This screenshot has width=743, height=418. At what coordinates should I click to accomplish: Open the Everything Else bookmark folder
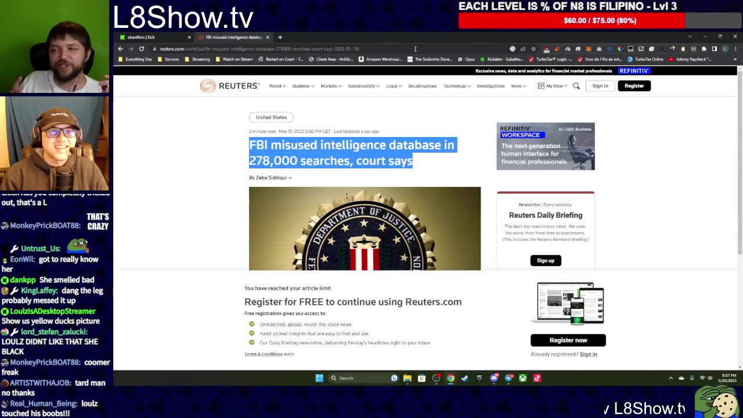pos(135,59)
